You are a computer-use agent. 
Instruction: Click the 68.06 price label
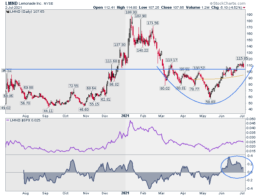(8, 96)
